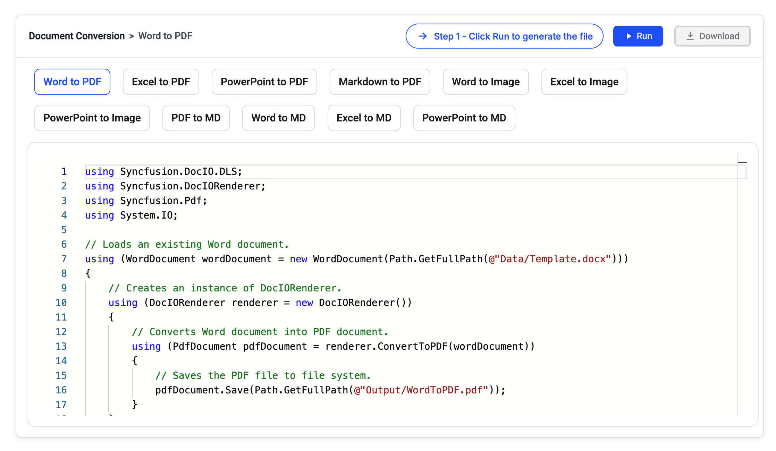Click the Word to PDF breadcrumb text
The width and height of the screenshot is (776, 451).
pyautogui.click(x=165, y=36)
